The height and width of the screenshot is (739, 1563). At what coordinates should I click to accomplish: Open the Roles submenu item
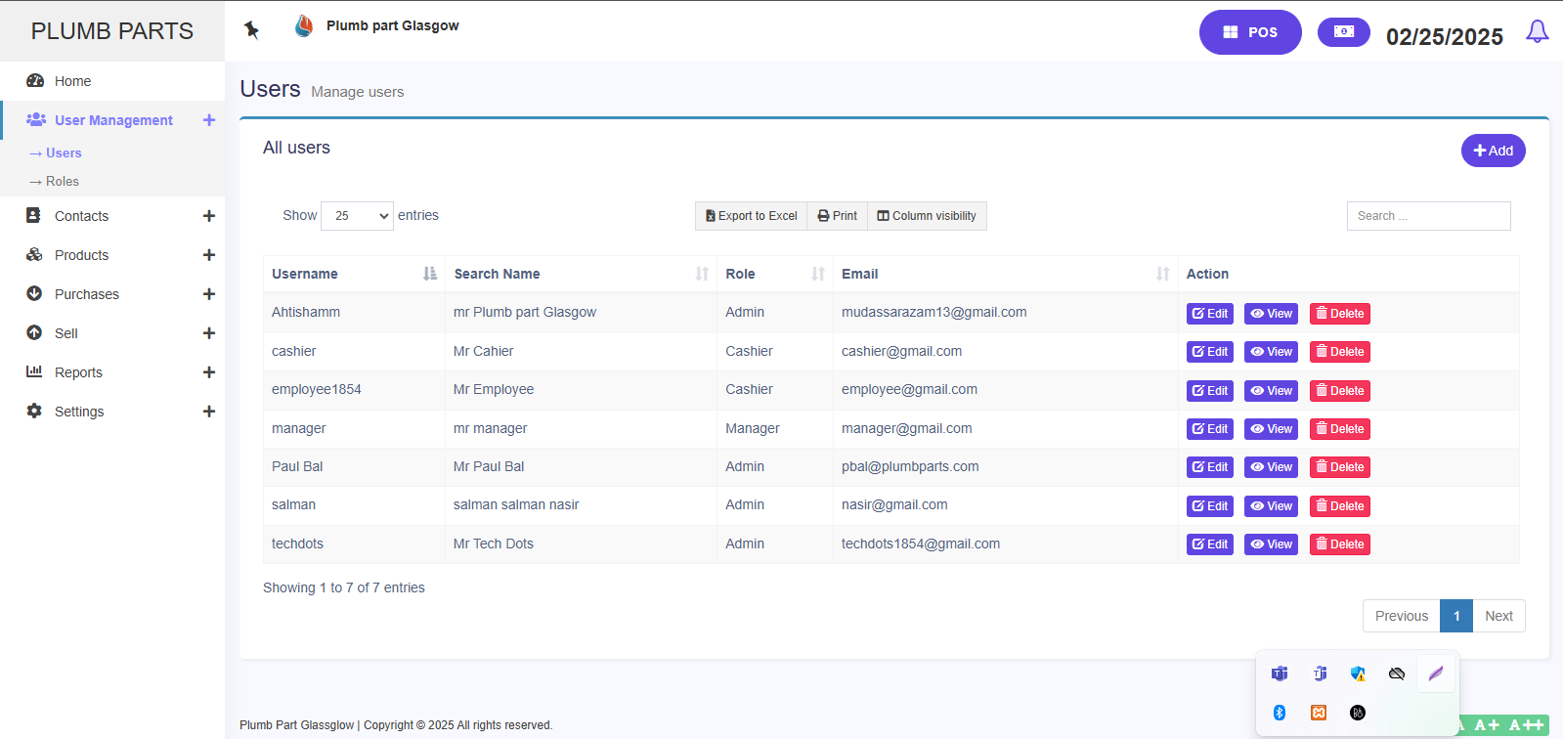(x=62, y=182)
